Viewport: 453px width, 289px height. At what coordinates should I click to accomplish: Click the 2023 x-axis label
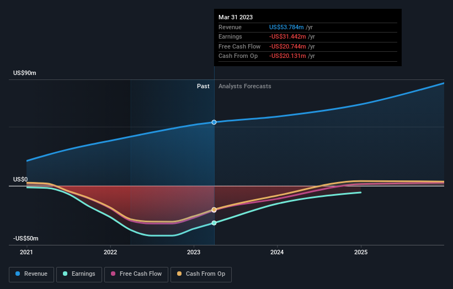[194, 253]
